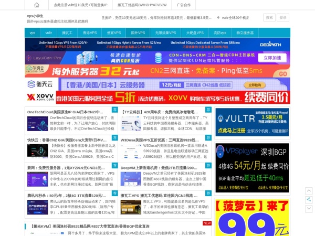Viewport: 315px width, 236px height.
Task: Click the speaker announcement icon
Action: coord(218,18)
